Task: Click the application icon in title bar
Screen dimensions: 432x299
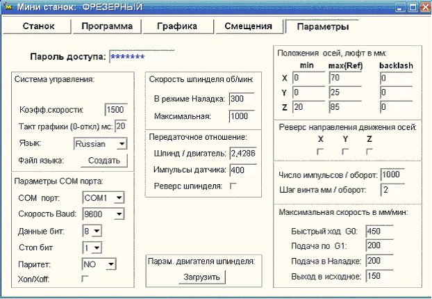Action: 8,7
